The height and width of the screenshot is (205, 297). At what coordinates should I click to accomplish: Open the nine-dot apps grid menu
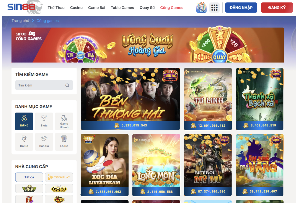(x=214, y=8)
